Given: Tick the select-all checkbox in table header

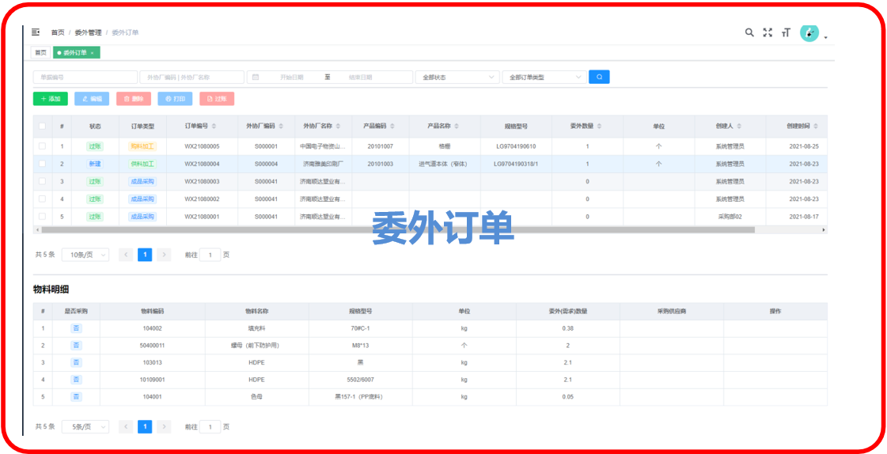Looking at the screenshot, I should 42,127.
